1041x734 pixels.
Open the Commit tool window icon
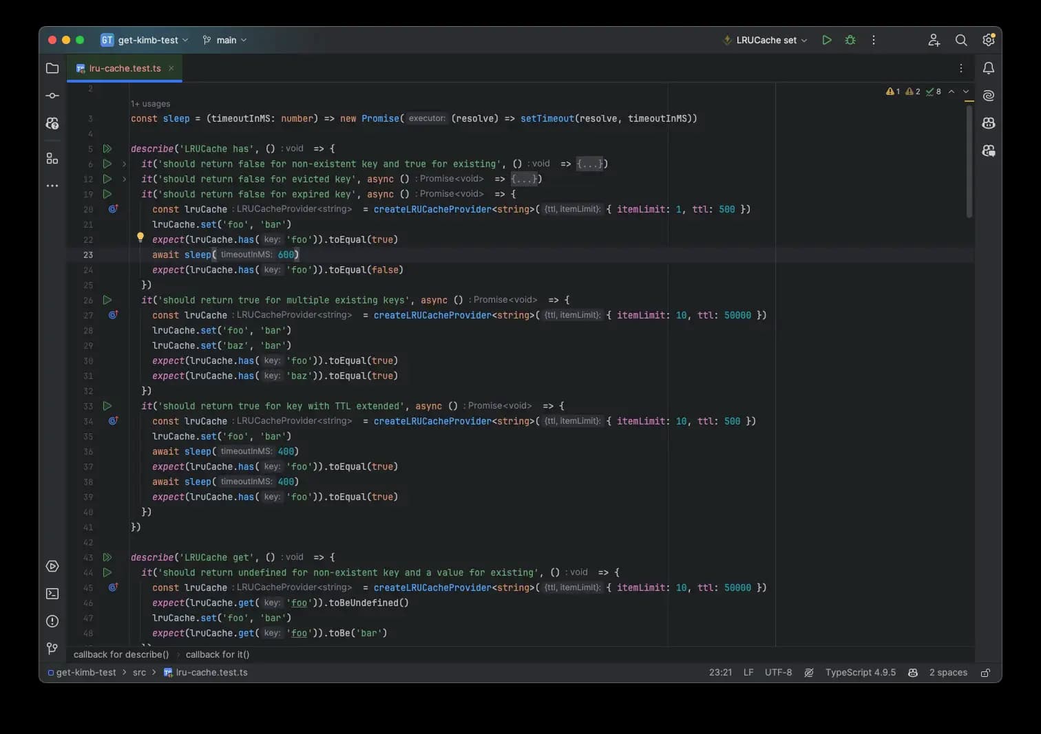click(52, 96)
